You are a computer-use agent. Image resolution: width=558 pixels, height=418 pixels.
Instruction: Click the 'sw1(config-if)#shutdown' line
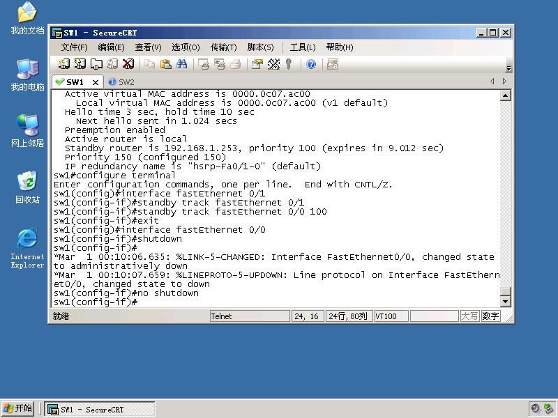pos(118,239)
